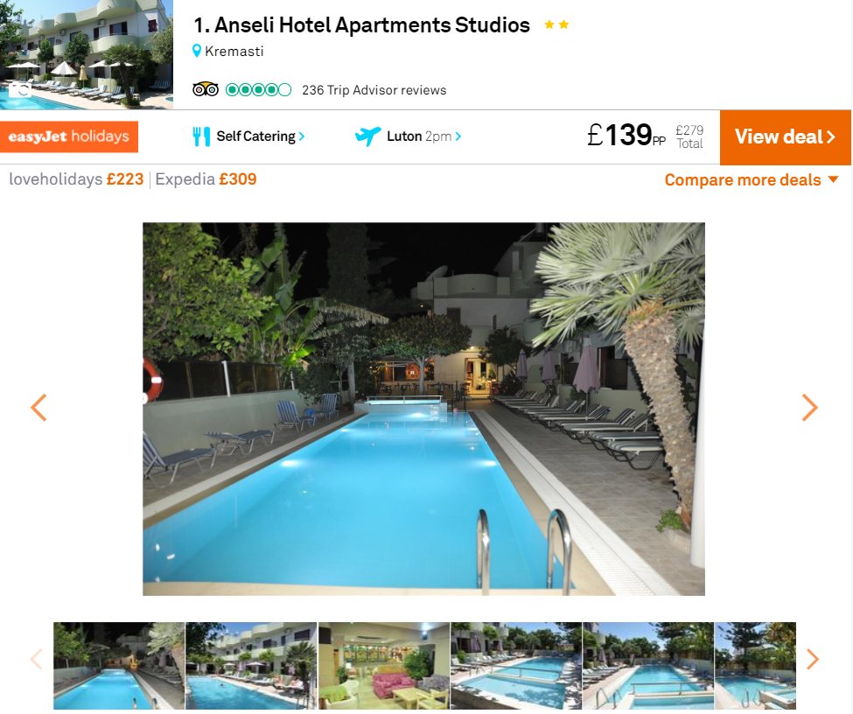
Task: Click the blue airplane flight icon
Action: 367,136
